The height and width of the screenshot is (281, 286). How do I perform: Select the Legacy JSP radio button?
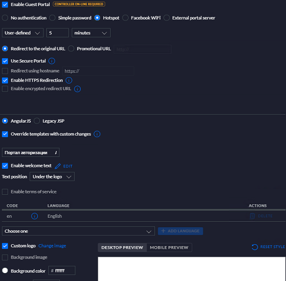click(x=37, y=121)
